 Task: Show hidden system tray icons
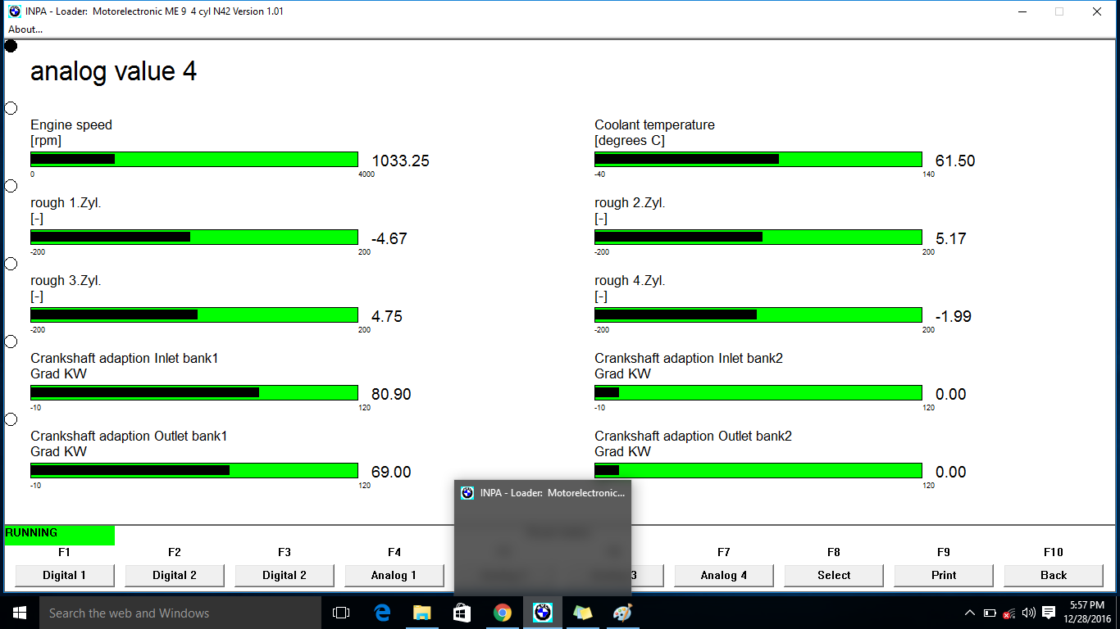pyautogui.click(x=969, y=613)
